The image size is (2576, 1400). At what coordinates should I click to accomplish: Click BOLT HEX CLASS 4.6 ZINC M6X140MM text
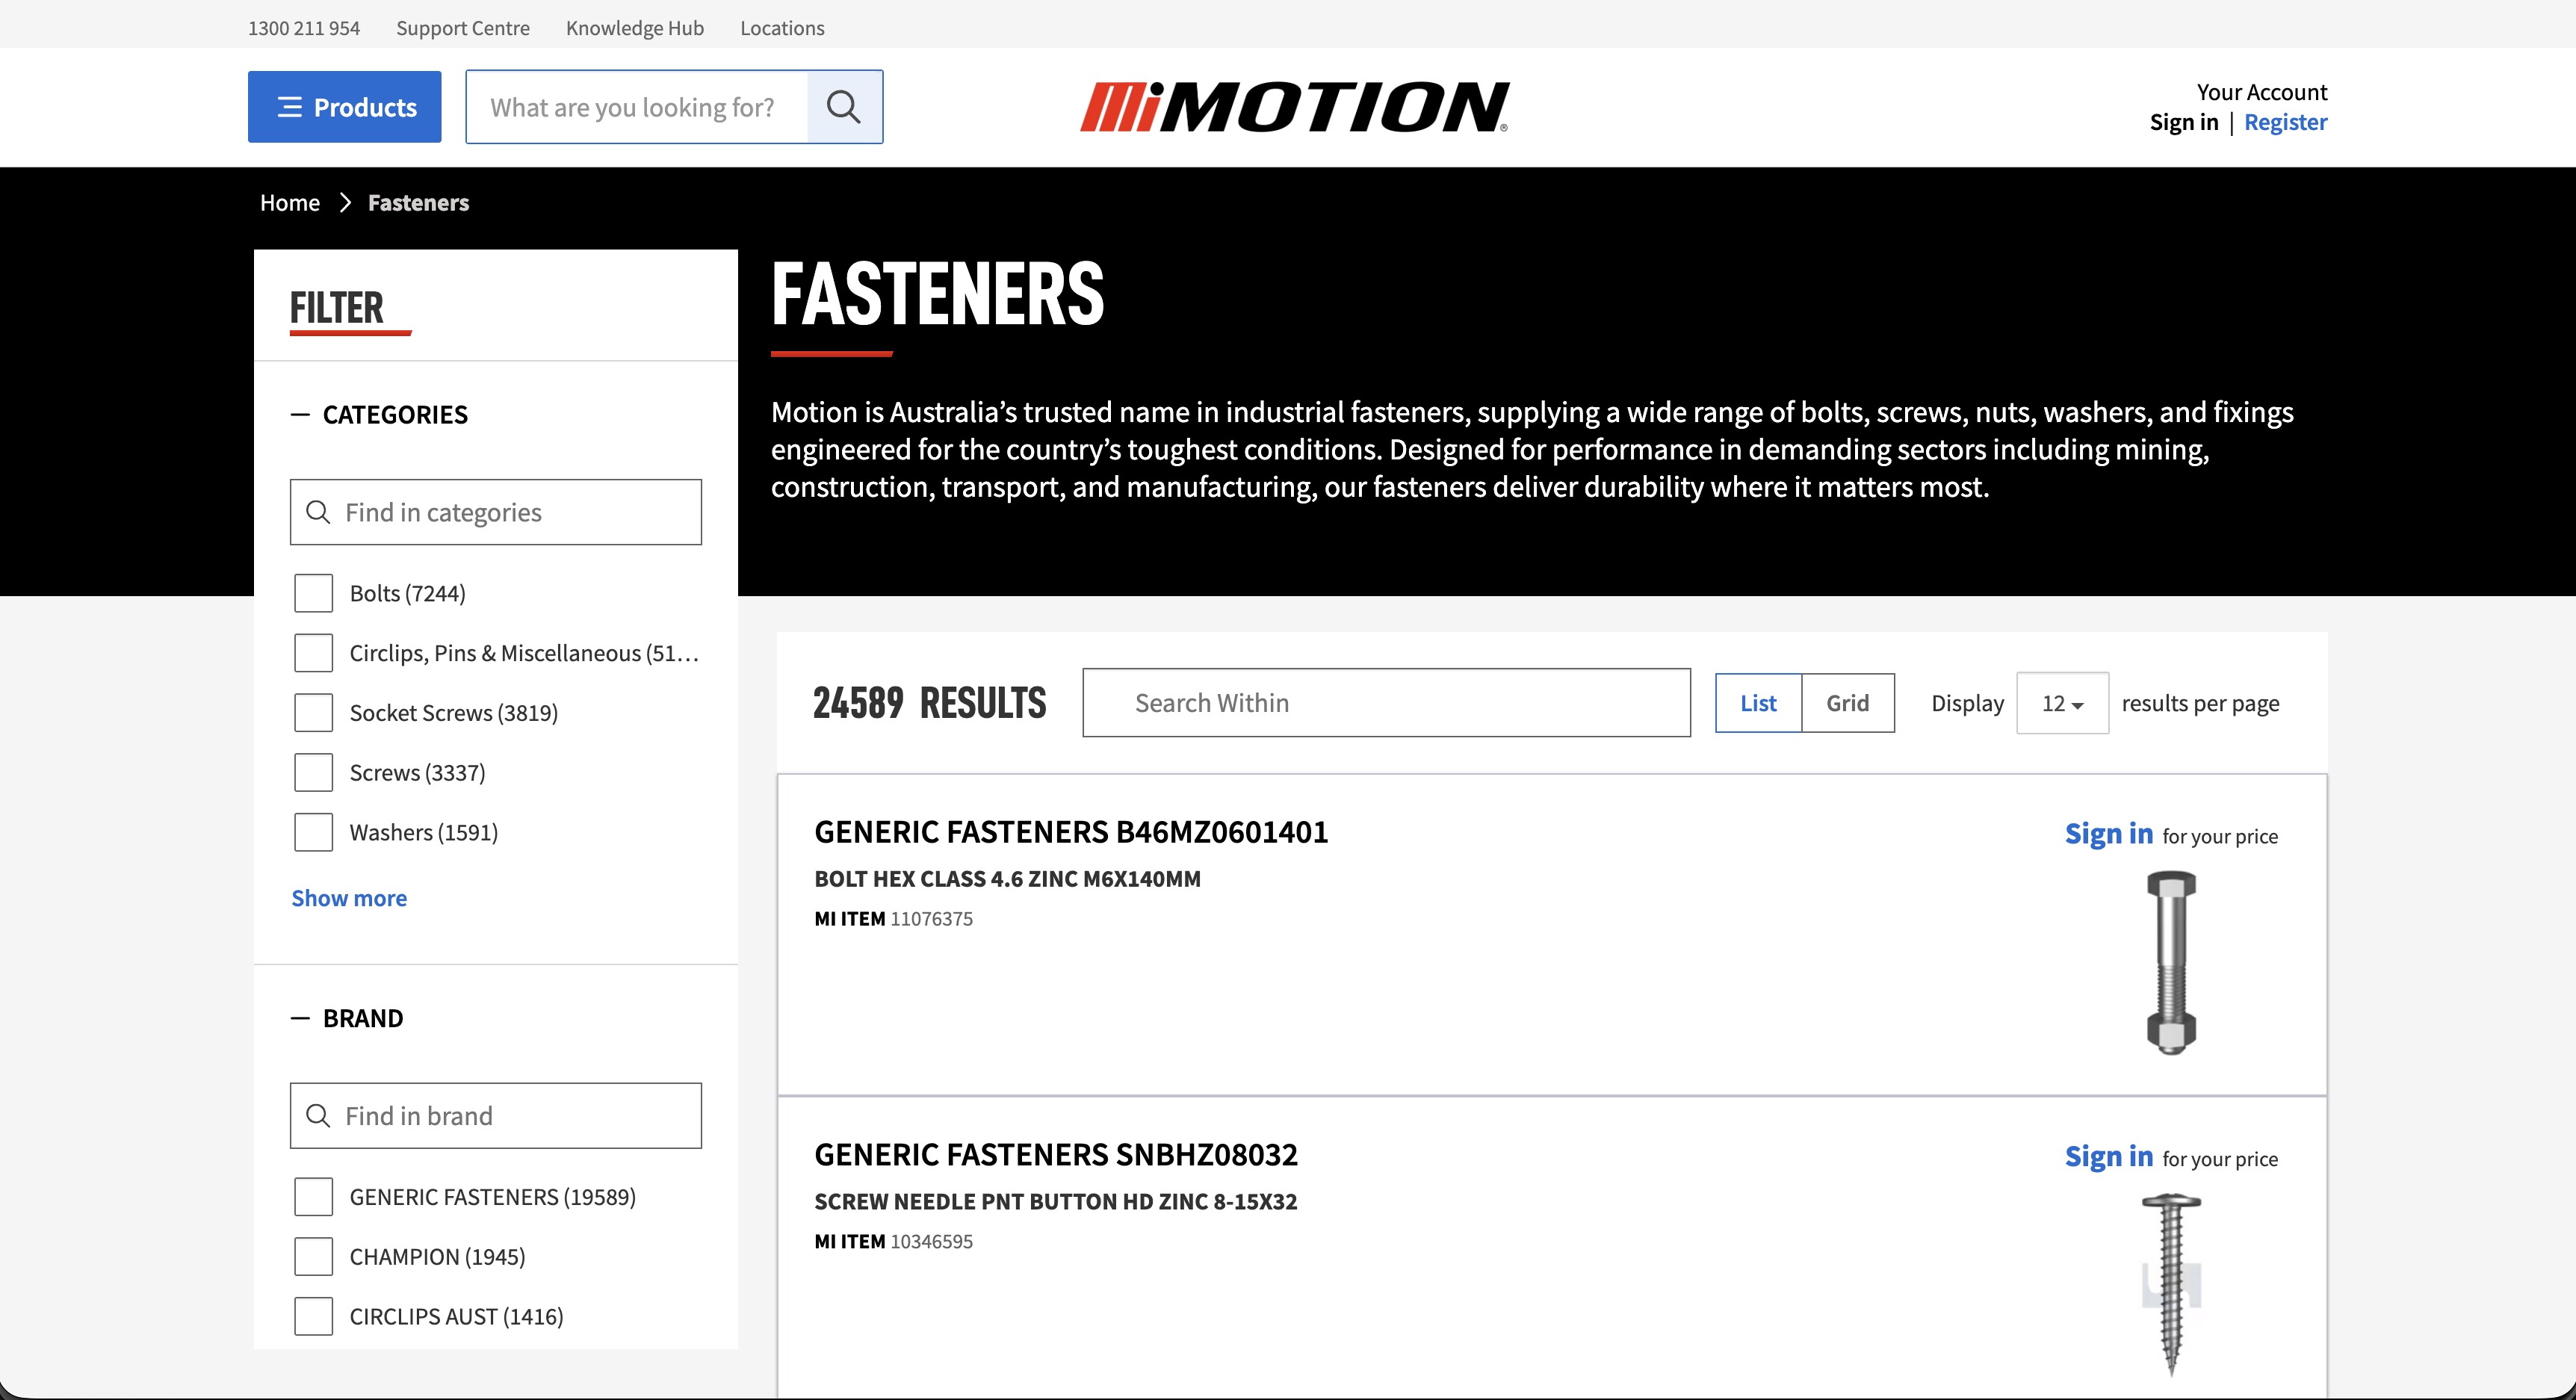pyautogui.click(x=1007, y=879)
